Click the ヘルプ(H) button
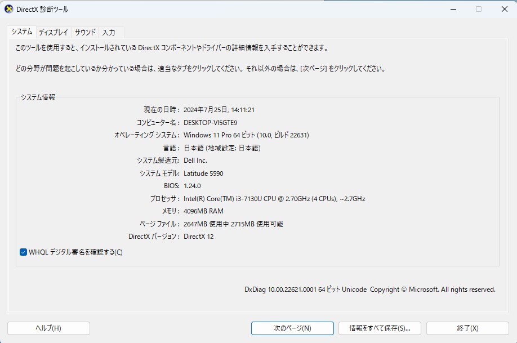The height and width of the screenshot is (343, 517). (48, 328)
